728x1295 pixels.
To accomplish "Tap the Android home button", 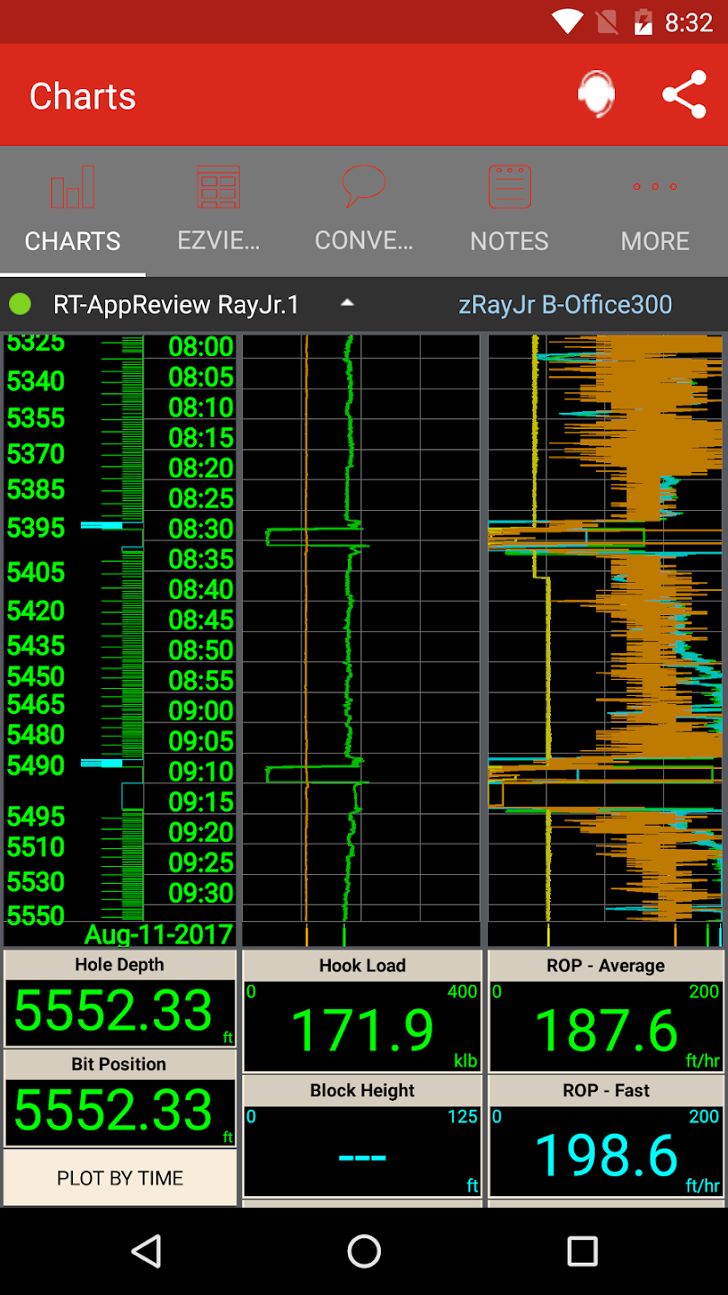I will (364, 1251).
